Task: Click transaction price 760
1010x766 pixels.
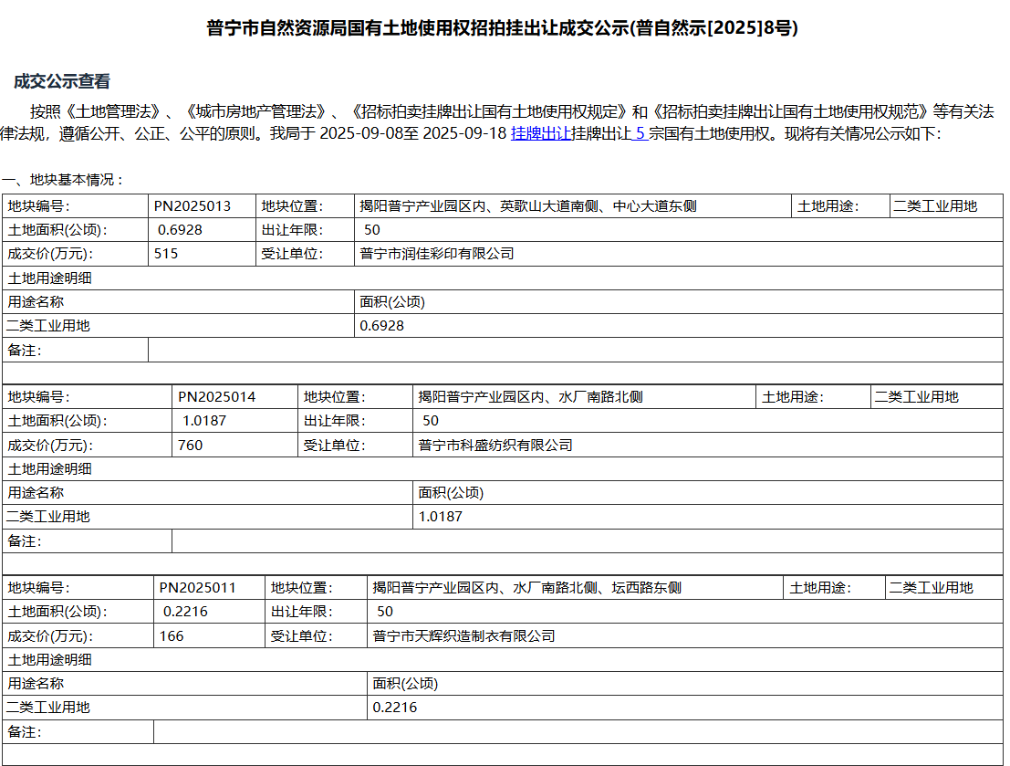Action: point(190,446)
